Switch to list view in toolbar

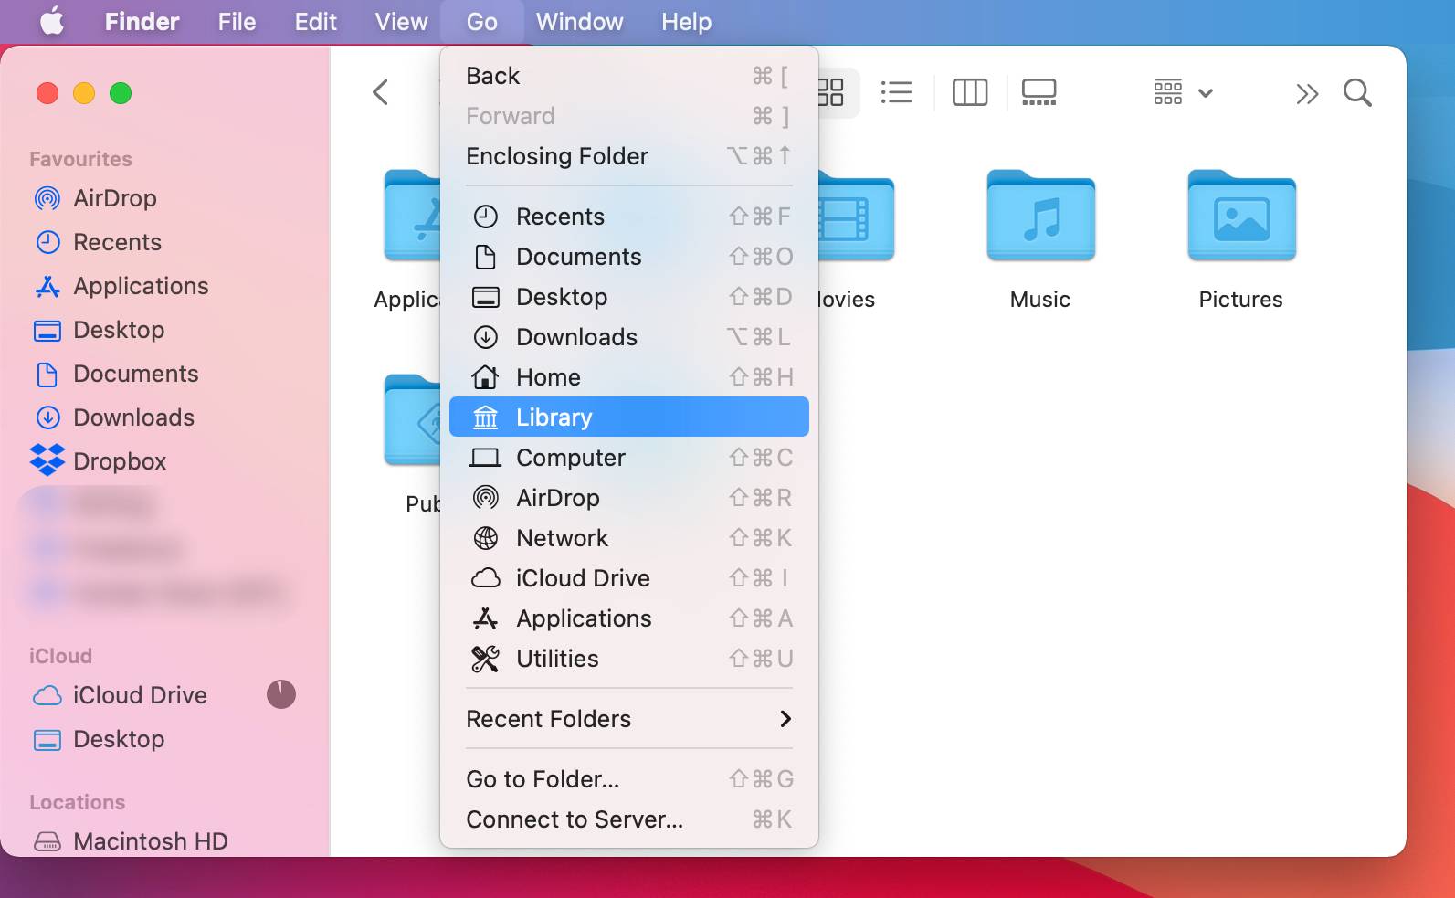(896, 92)
